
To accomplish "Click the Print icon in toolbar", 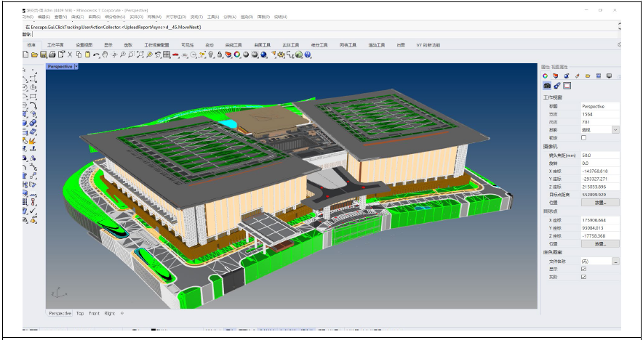I will [52, 54].
